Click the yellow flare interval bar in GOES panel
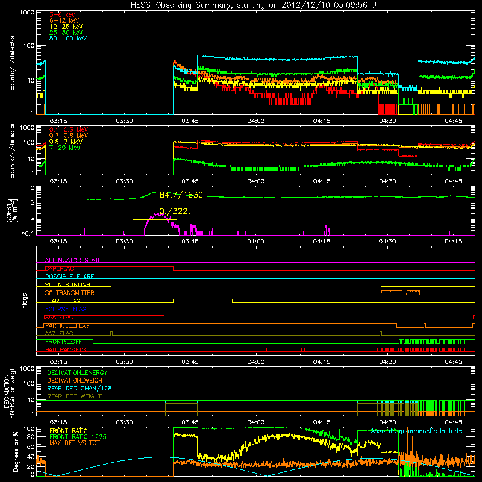Viewport: 482px width, 482px height. tap(155, 219)
